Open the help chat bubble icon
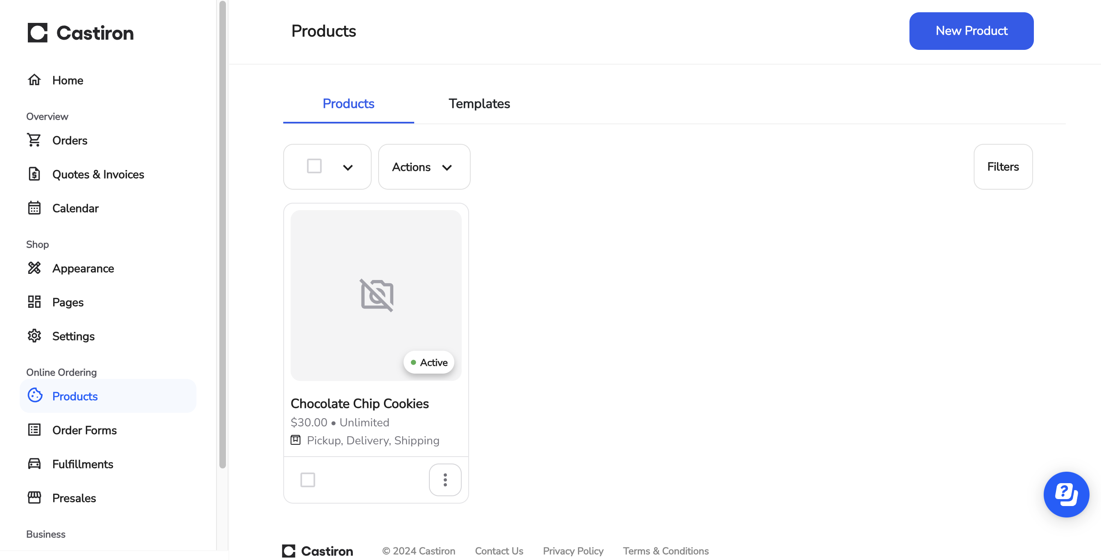Viewport: 1101px width, 560px height. pyautogui.click(x=1066, y=494)
